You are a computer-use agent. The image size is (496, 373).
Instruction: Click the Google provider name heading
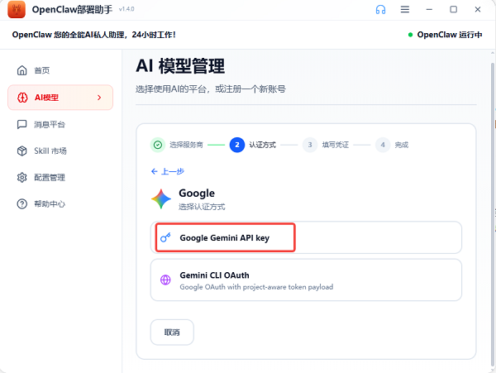pos(197,193)
